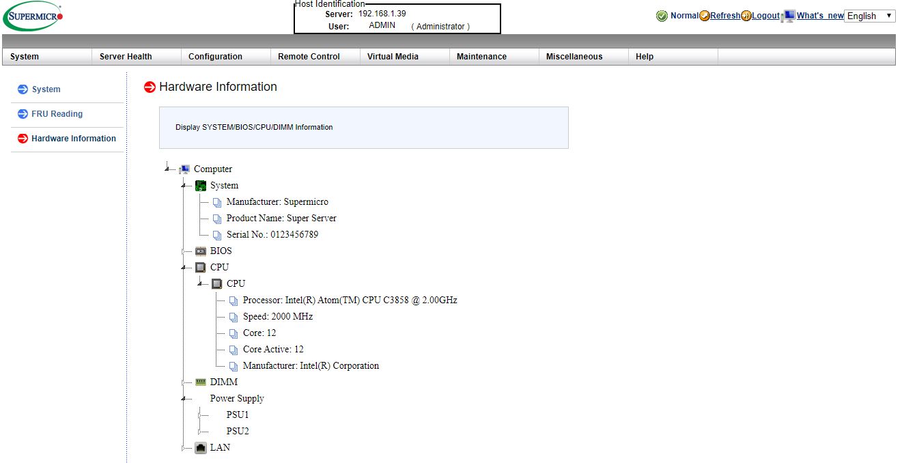Click red arrow icon beside sidebar Hardware Information
Image resolution: width=902 pixels, height=463 pixels.
23,139
